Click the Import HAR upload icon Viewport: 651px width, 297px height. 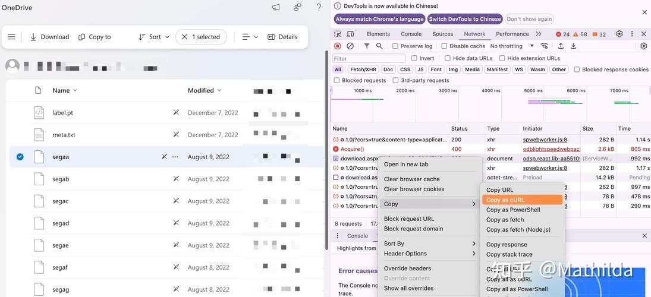point(561,46)
